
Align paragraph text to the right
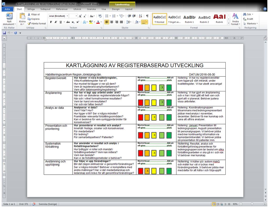click(117, 22)
